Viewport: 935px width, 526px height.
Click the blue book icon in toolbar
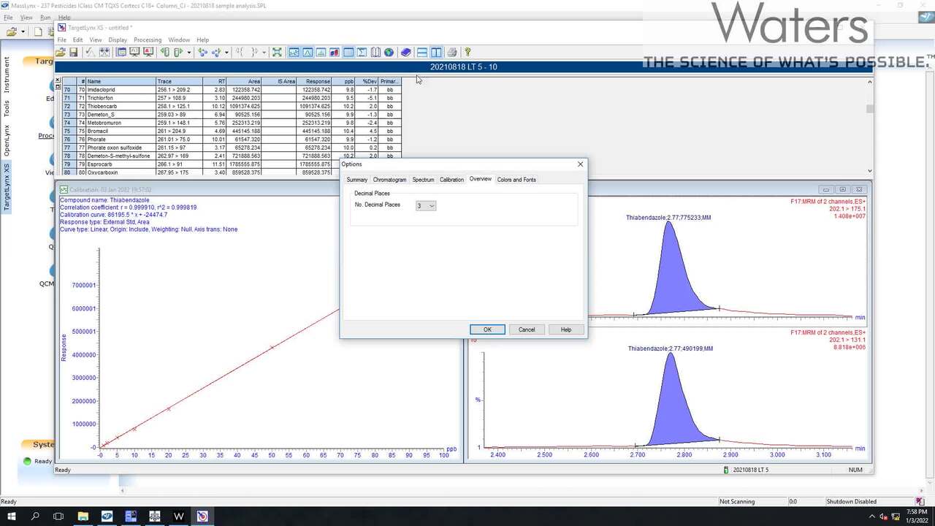pos(406,53)
